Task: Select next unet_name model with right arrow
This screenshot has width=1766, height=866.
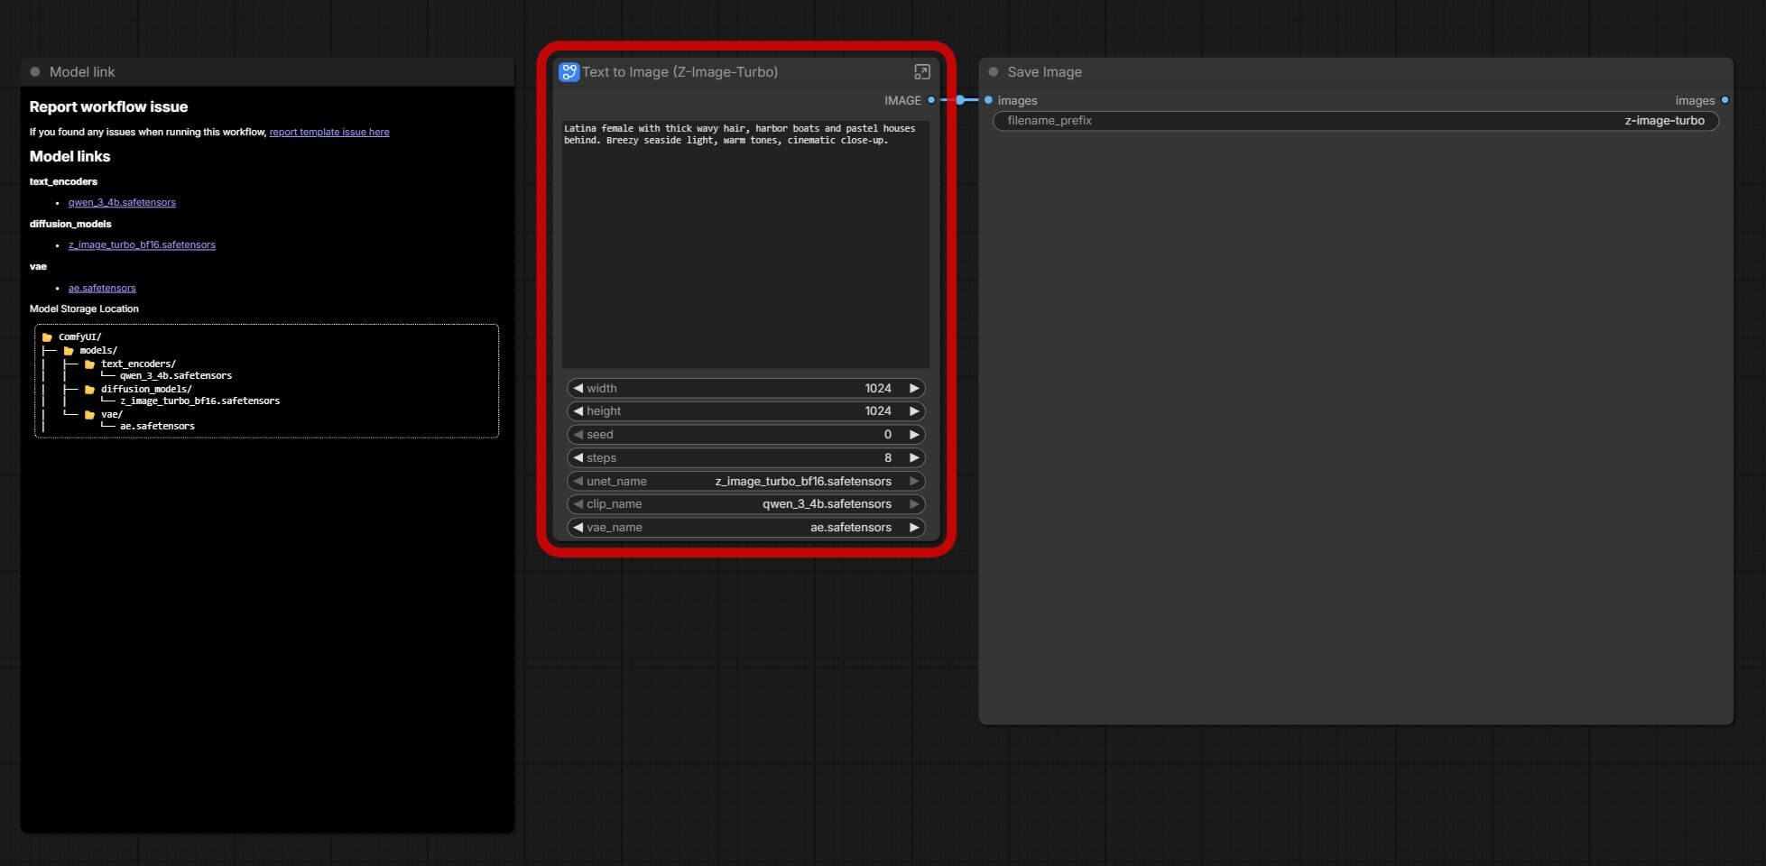Action: pos(914,481)
